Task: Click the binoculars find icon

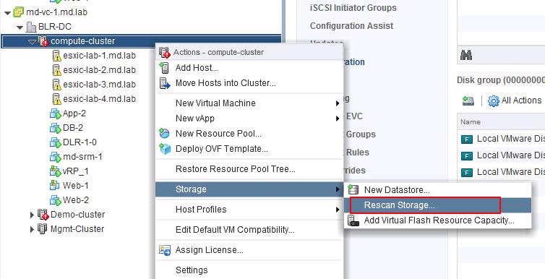Action: 466,55
